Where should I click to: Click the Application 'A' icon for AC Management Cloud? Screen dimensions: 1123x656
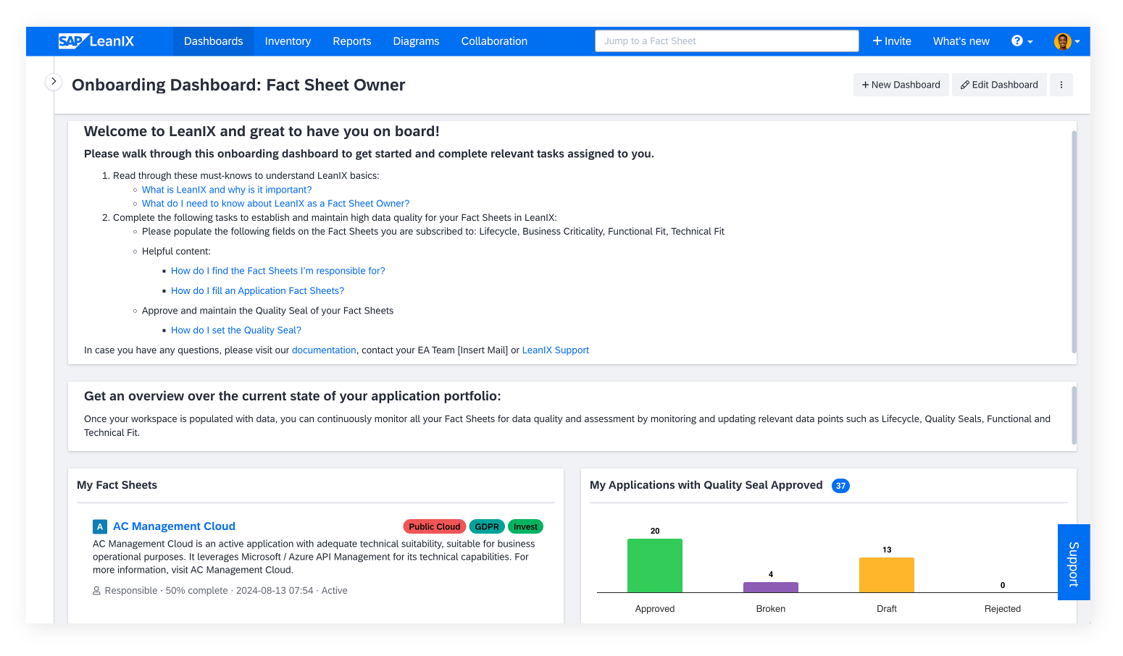[x=100, y=527]
